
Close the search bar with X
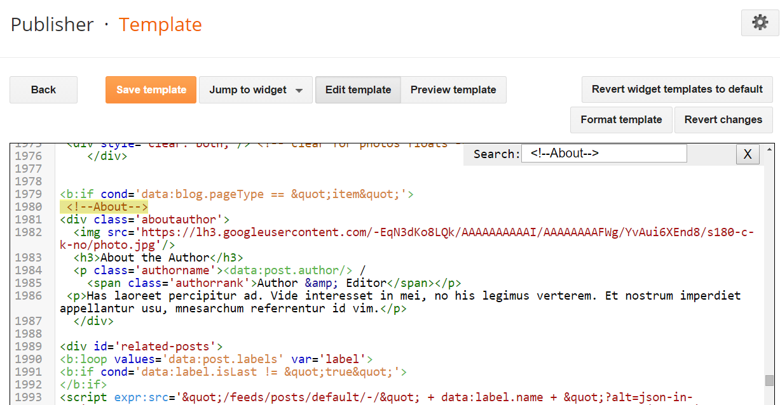coord(748,154)
